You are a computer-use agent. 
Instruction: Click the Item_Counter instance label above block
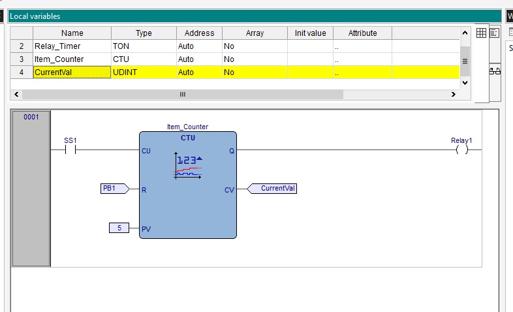(x=187, y=127)
